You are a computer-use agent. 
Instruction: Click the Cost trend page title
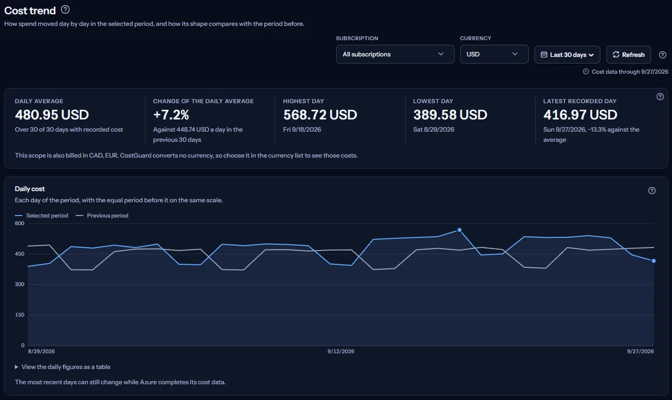(x=30, y=10)
